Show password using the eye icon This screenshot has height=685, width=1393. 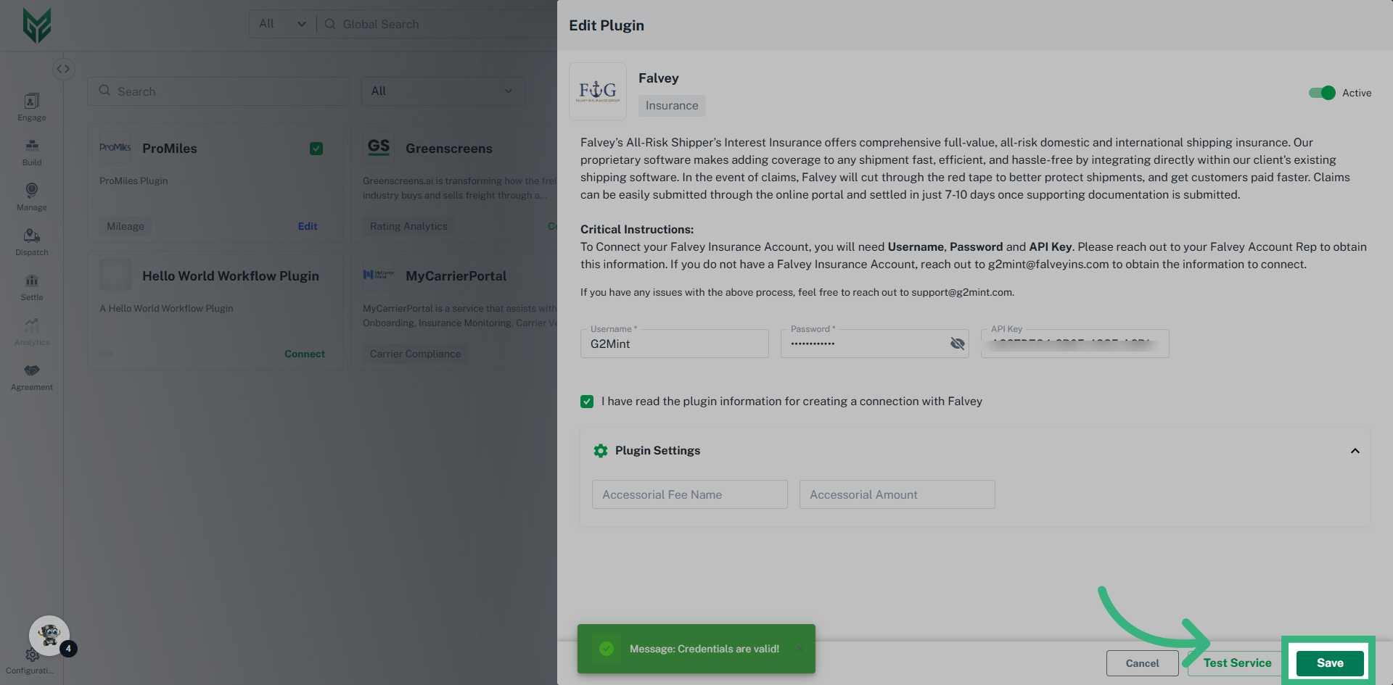(958, 344)
